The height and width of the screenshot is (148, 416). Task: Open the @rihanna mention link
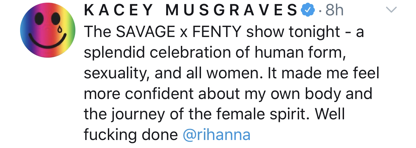click(x=216, y=135)
